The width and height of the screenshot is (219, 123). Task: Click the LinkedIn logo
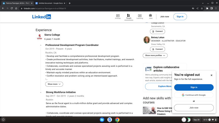(42, 17)
